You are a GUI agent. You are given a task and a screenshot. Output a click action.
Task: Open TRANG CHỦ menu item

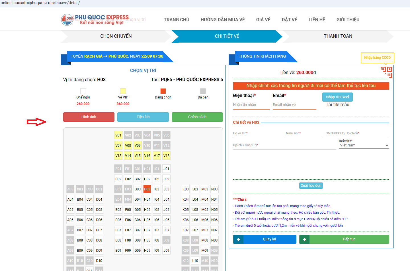coord(177,20)
